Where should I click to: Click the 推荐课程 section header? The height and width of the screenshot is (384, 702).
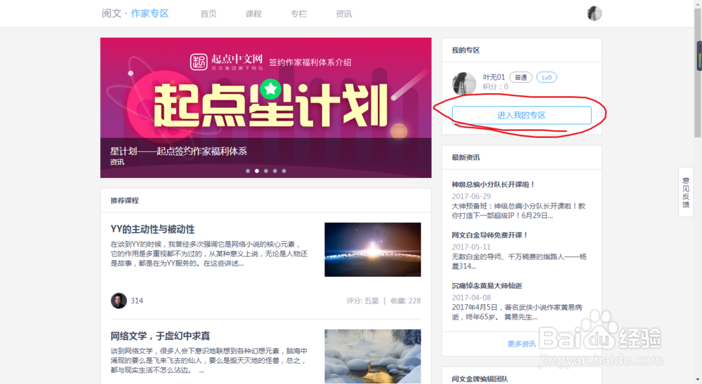point(124,200)
